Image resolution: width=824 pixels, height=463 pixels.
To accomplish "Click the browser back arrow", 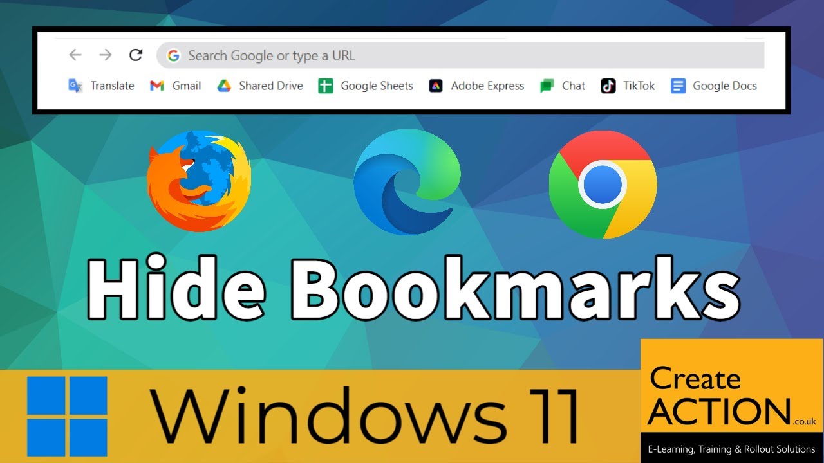I will pyautogui.click(x=75, y=55).
